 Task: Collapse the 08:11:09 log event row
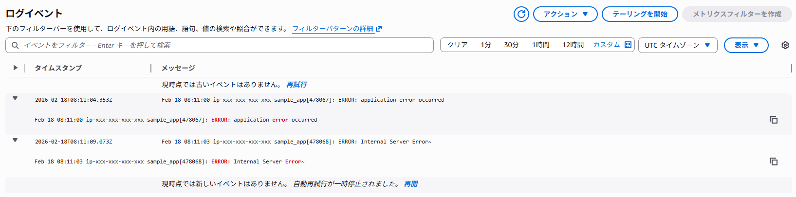coord(15,140)
